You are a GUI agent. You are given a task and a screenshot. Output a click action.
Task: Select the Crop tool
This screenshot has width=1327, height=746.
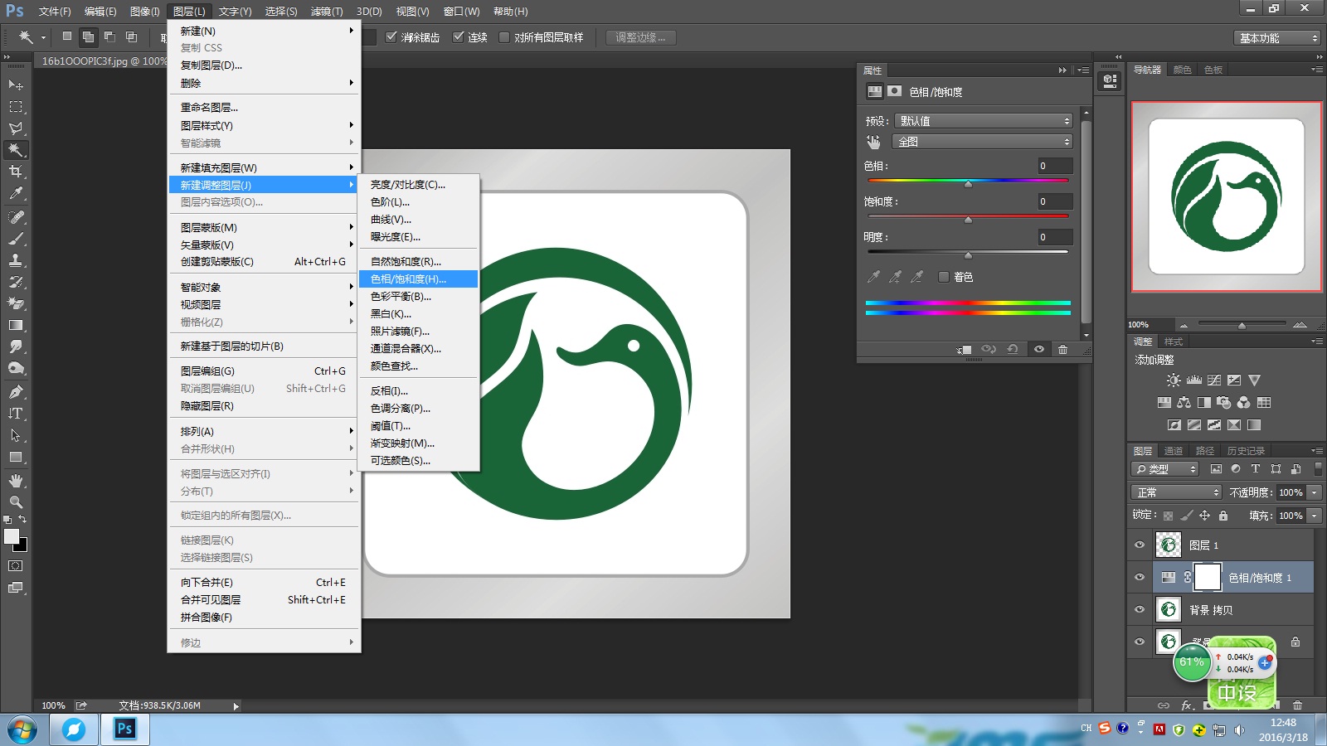point(16,172)
